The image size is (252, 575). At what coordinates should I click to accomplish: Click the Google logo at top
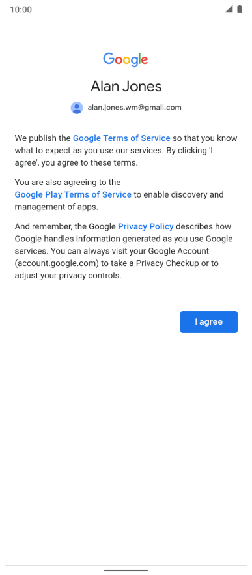126,60
